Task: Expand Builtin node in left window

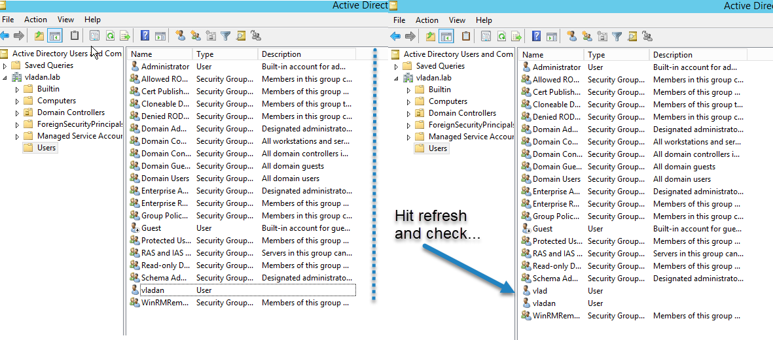Action: (x=17, y=89)
